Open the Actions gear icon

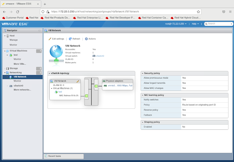click(x=86, y=39)
